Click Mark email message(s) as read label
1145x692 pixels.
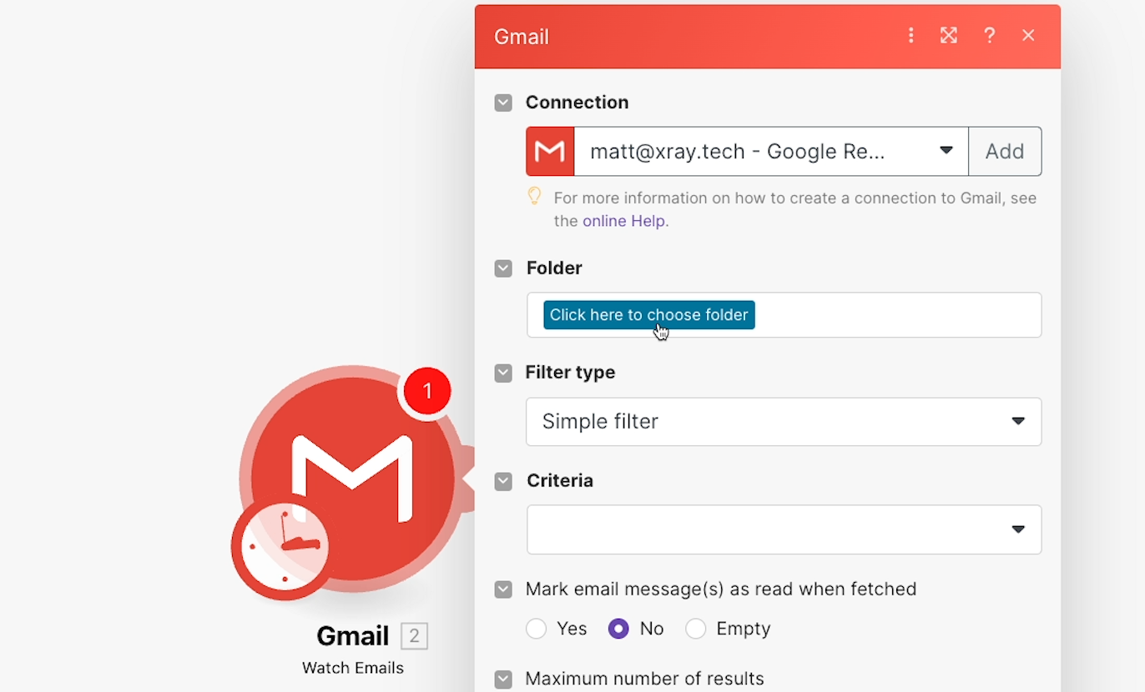721,589
